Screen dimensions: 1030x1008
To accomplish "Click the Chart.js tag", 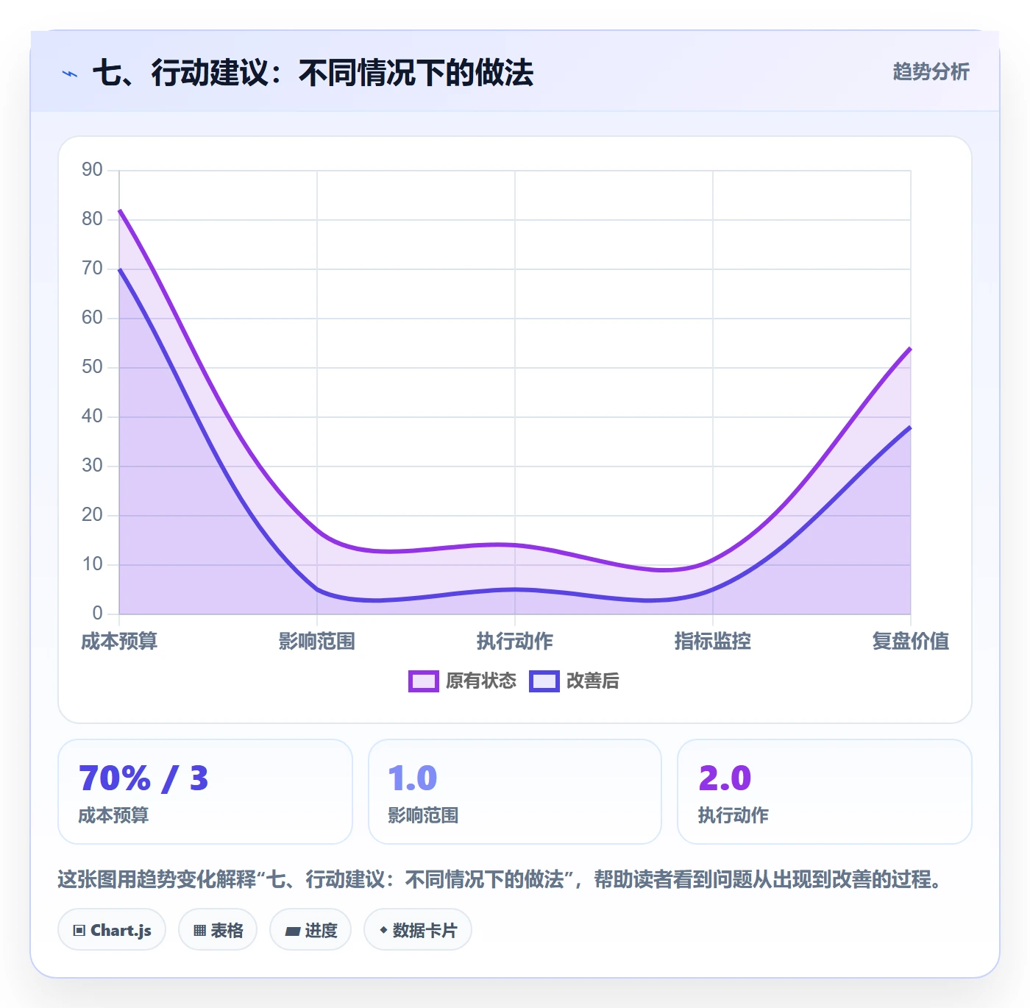I will pos(112,930).
